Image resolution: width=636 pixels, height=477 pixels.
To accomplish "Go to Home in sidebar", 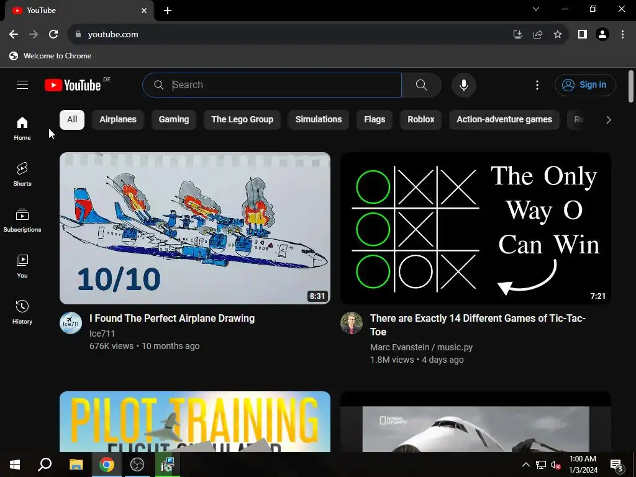I will [x=22, y=128].
